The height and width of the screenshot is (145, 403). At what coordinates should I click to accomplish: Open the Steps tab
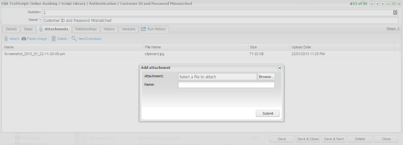pyautogui.click(x=28, y=29)
